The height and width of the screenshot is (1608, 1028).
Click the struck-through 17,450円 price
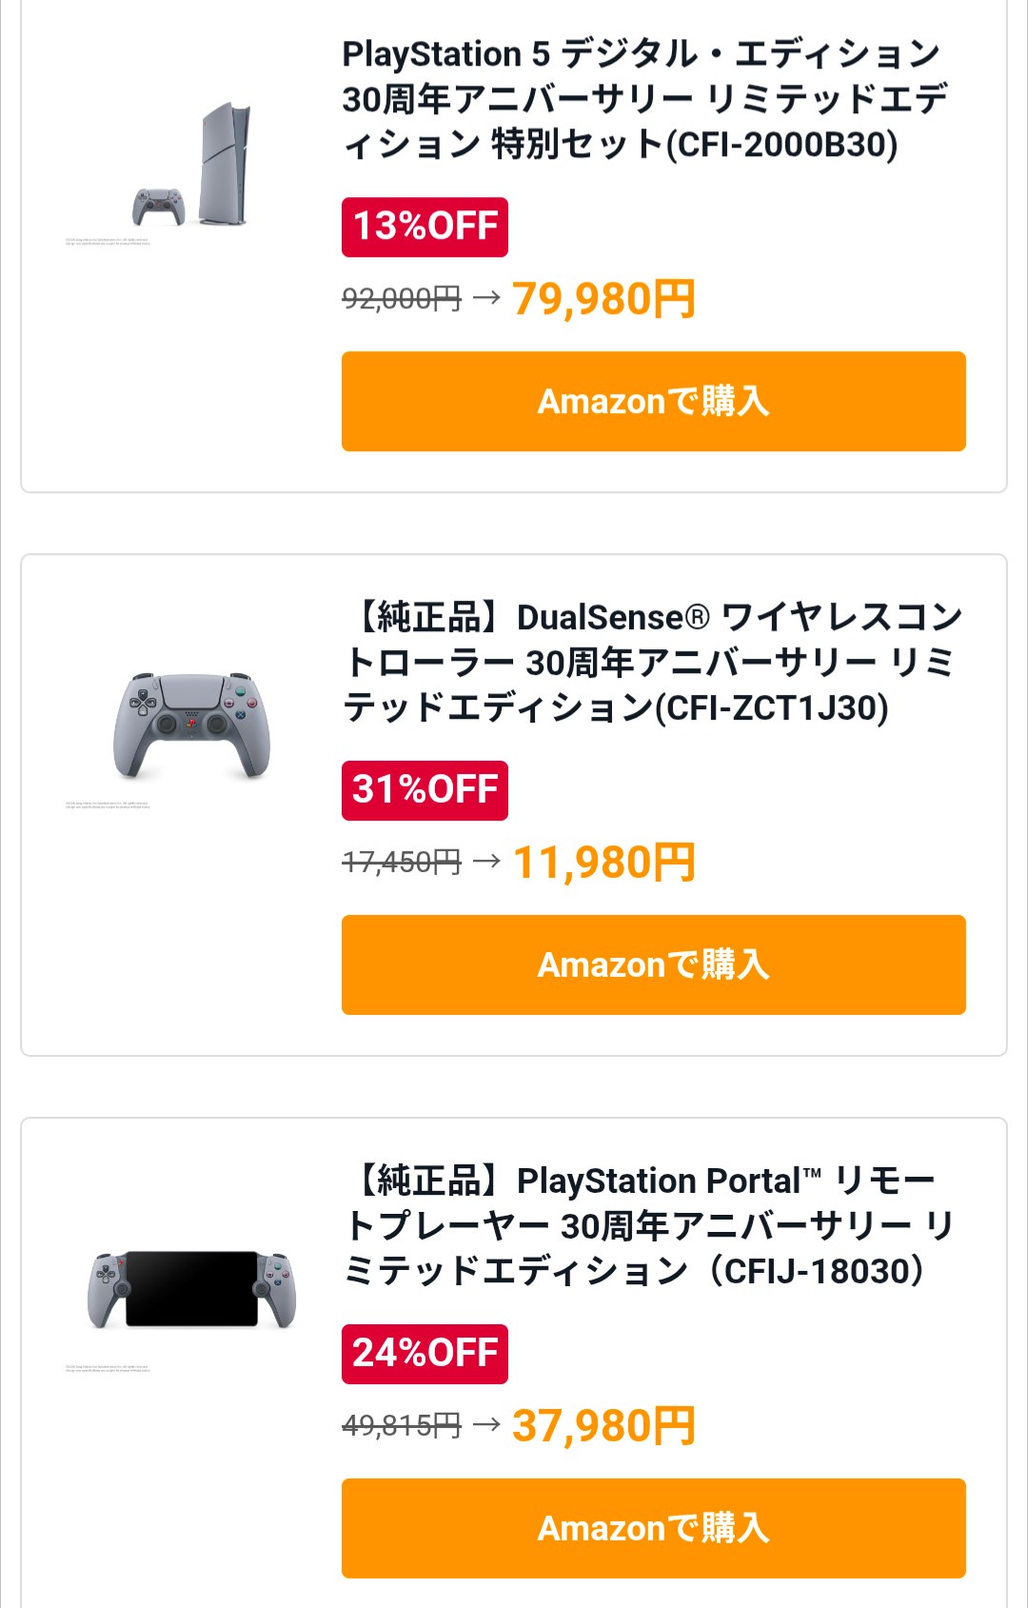point(401,863)
